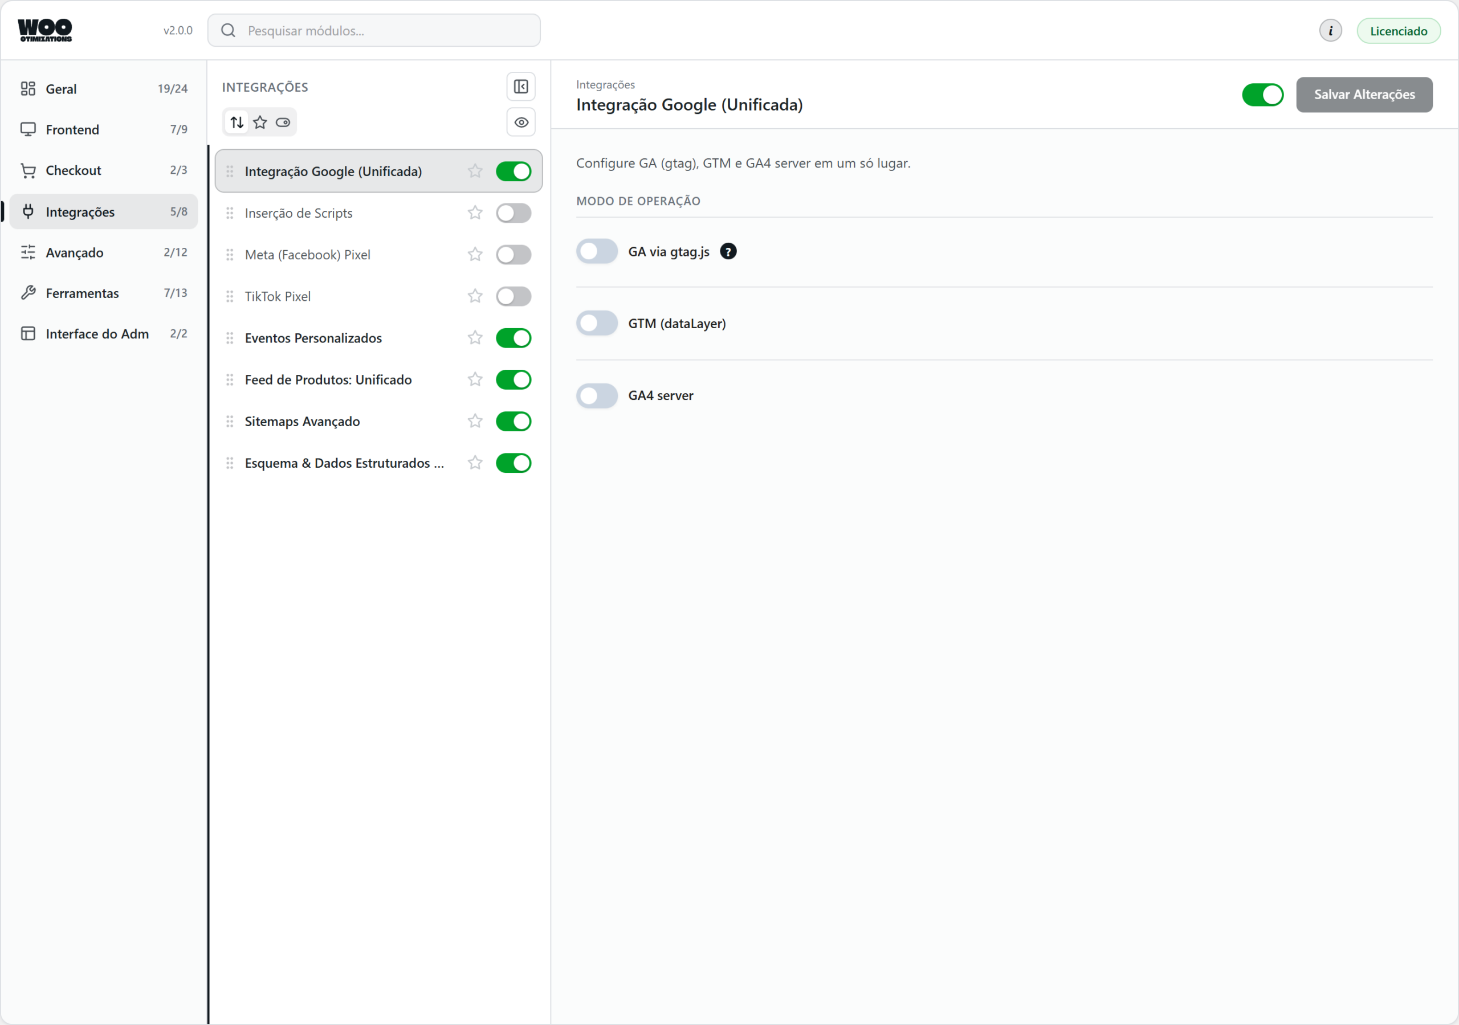The image size is (1459, 1025).
Task: Enable the Inserção de Scripts toggle
Action: (x=513, y=213)
